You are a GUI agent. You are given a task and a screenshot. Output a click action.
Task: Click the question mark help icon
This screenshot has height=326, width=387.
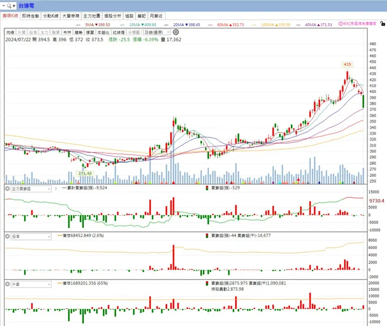click(56, 189)
